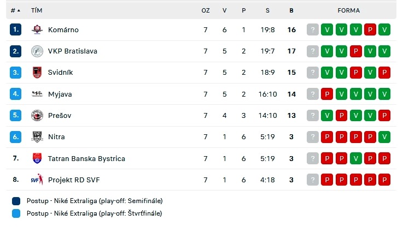The image size is (403, 232).
Task: Click the Prešov team logo
Action: coord(37,115)
